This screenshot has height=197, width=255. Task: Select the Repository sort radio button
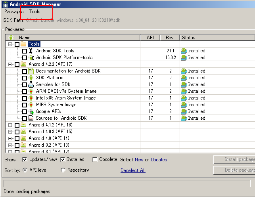[x=63, y=170]
